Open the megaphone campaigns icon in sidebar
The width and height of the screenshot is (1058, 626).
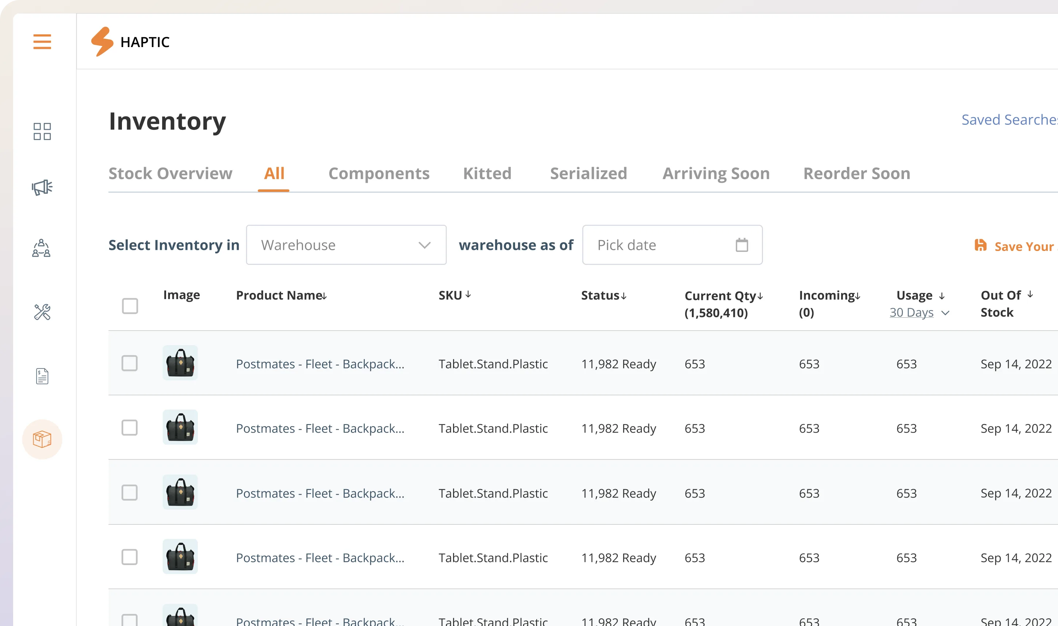[x=42, y=187]
